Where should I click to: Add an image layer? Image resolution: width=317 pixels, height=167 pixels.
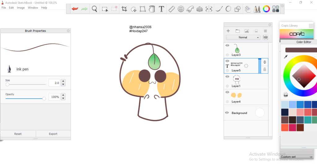[247, 31]
